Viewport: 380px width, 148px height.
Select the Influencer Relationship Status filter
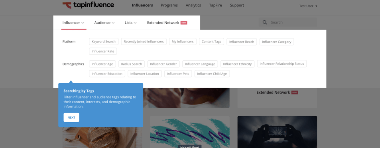coord(282,63)
